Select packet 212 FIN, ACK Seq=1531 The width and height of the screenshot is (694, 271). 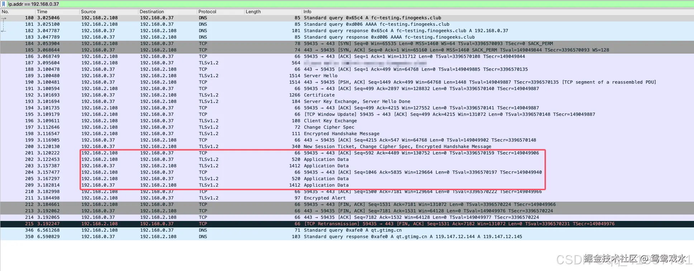coord(347,205)
